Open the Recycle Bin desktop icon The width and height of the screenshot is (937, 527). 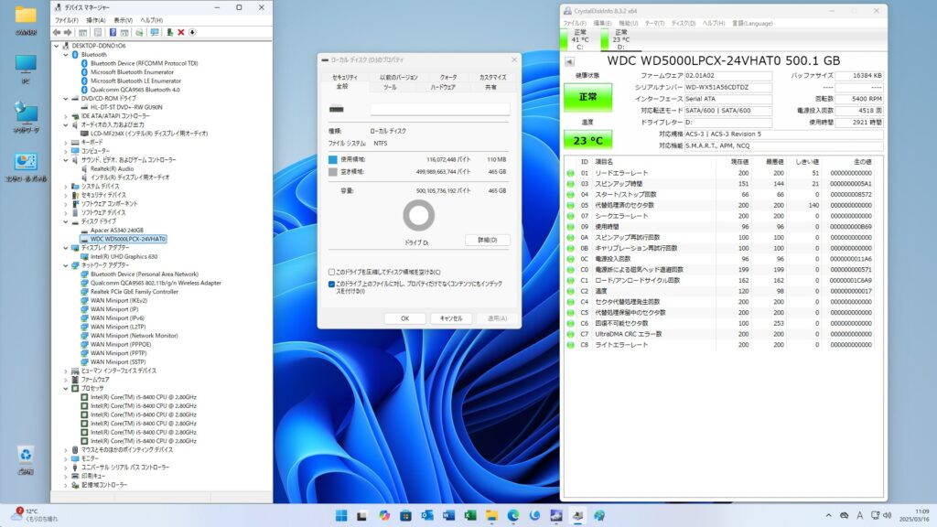point(26,456)
